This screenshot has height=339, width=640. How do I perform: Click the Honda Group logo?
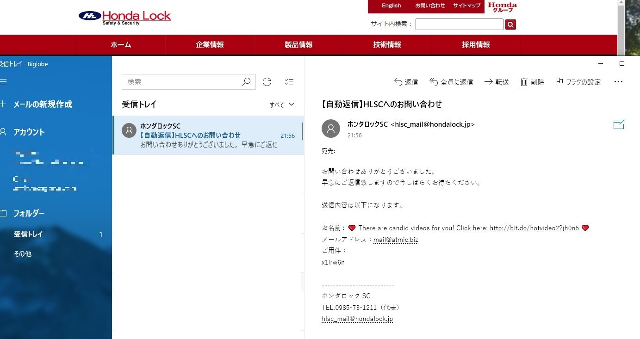[x=502, y=6]
